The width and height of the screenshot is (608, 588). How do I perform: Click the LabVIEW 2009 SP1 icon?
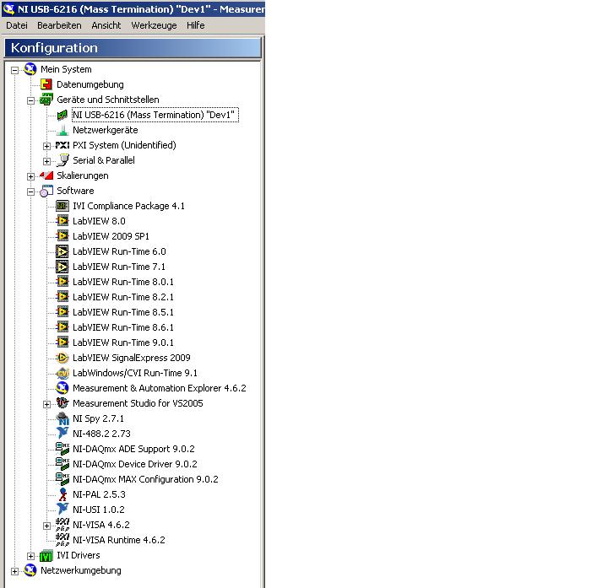coord(62,236)
